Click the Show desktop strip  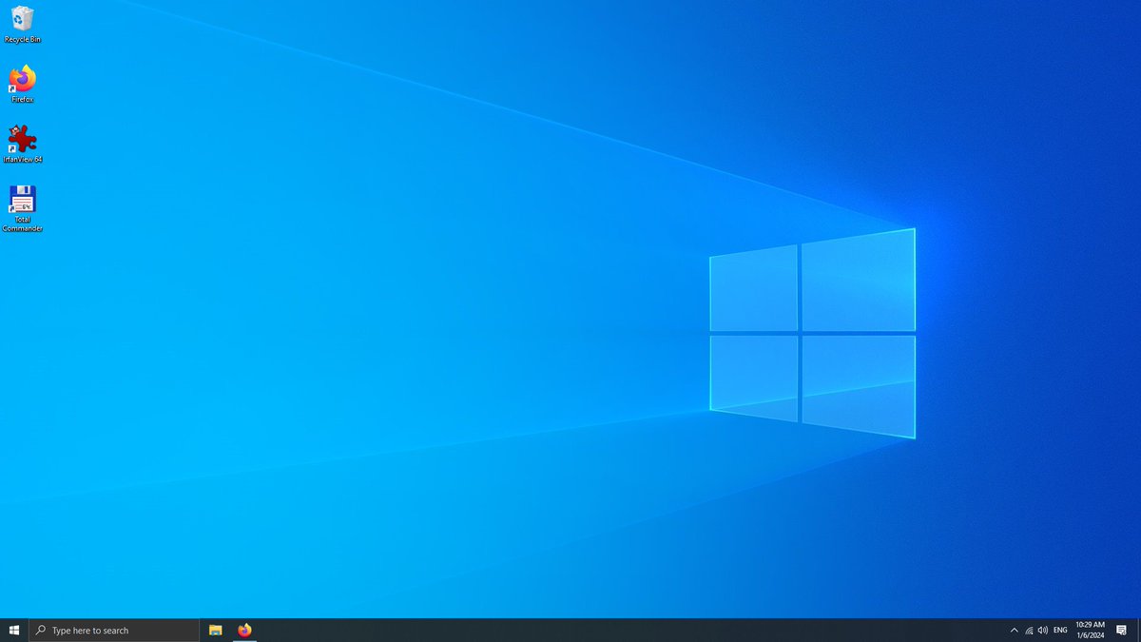[1138, 631]
